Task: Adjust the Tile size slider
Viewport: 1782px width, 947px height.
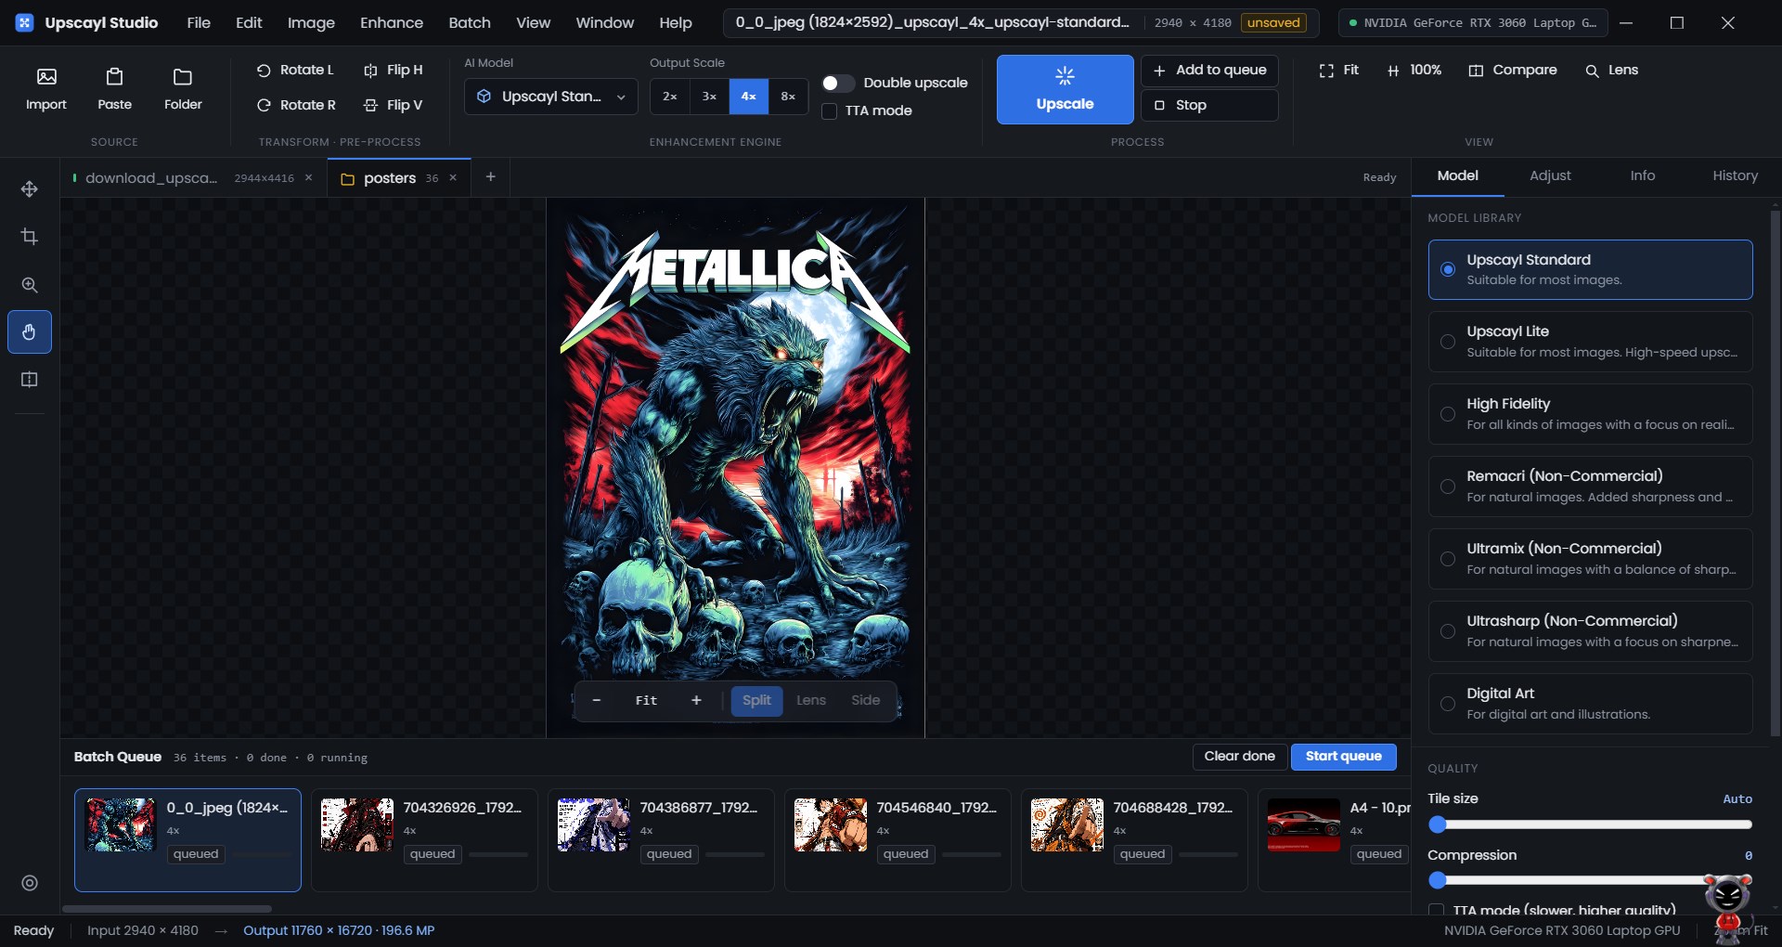Action: (x=1589, y=824)
